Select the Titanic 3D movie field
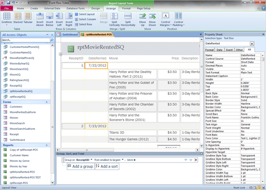 [x=132, y=133]
